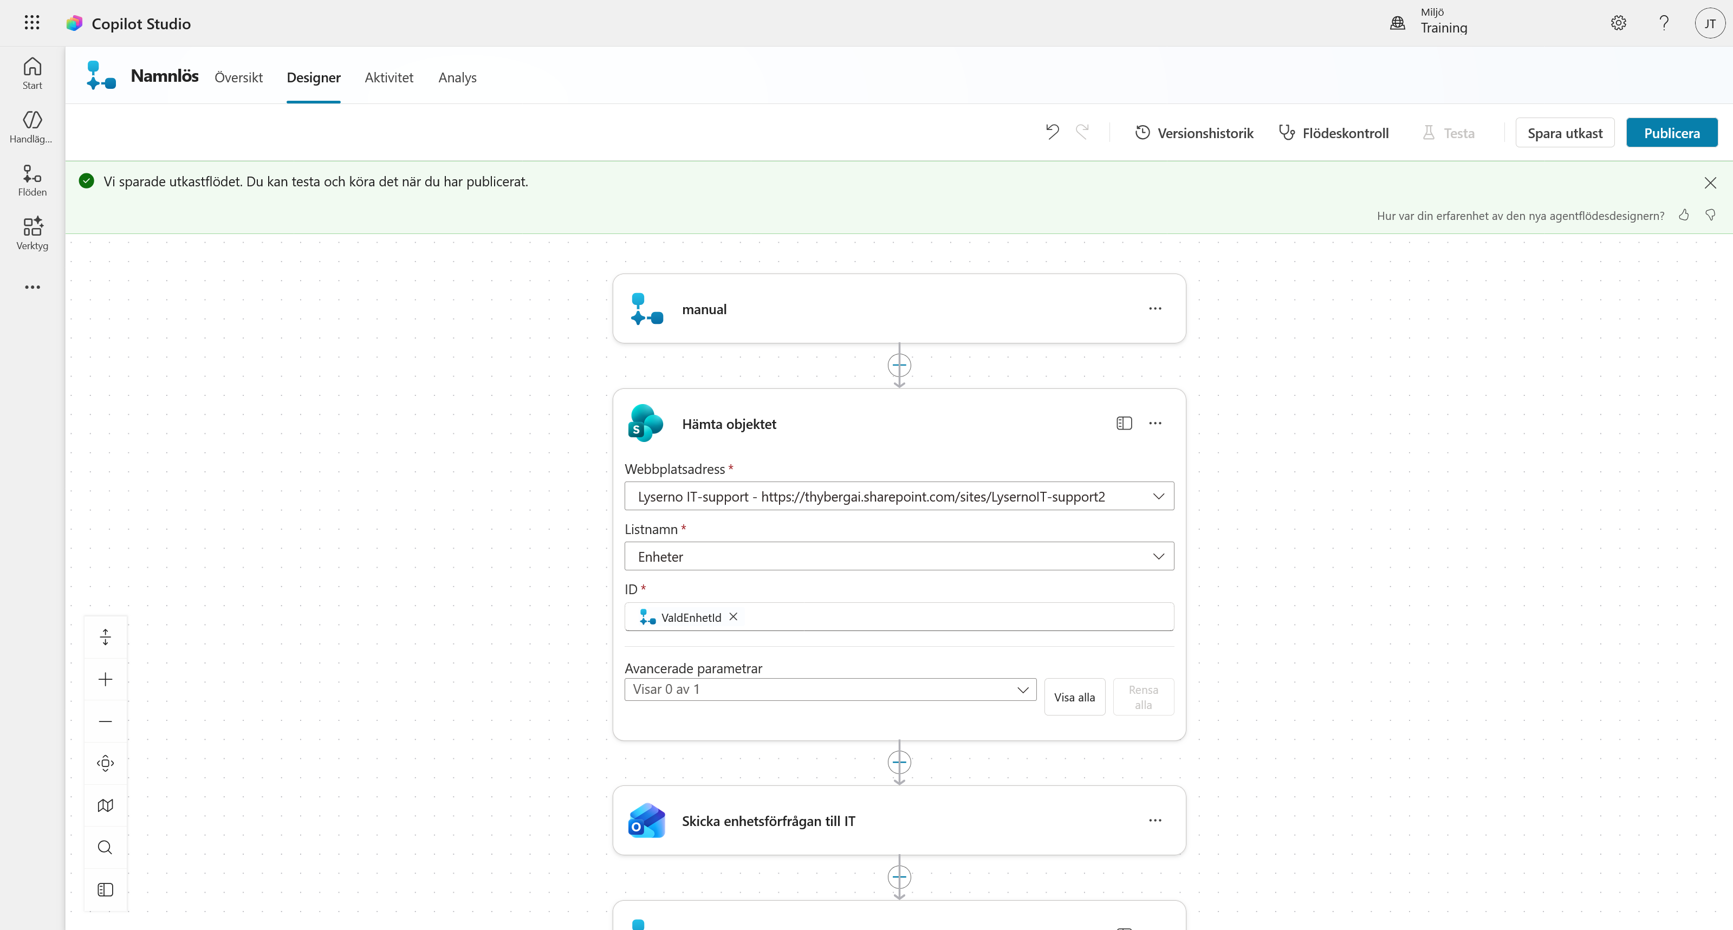Viewport: 1733px width, 930px height.
Task: Zoom out on the canvas
Action: pos(106,721)
